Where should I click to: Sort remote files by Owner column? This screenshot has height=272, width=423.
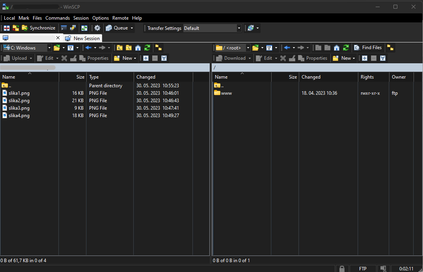pos(401,77)
